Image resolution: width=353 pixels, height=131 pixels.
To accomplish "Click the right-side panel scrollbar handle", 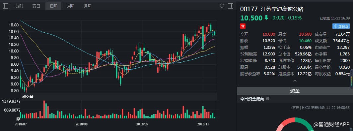I will pos(351,79).
